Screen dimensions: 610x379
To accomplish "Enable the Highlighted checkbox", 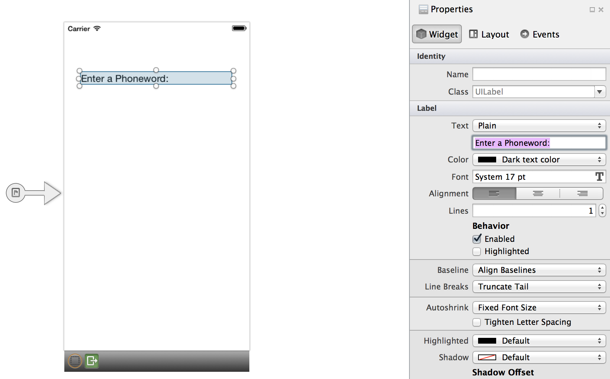I will (477, 251).
